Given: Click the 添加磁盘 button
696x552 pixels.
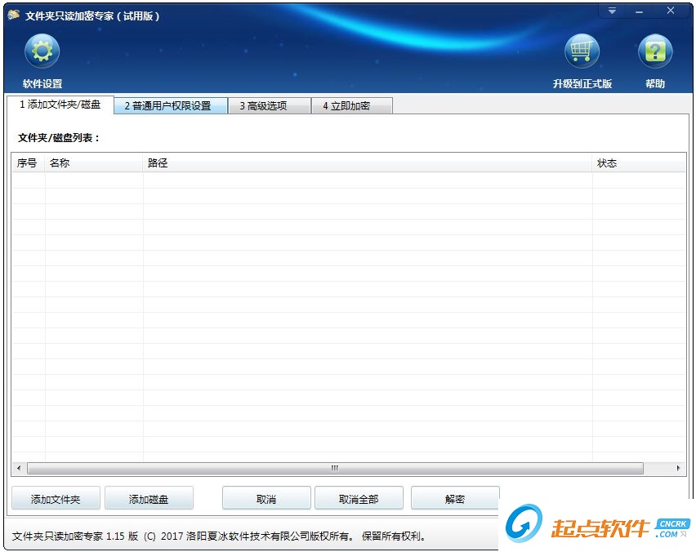Looking at the screenshot, I should [x=149, y=497].
